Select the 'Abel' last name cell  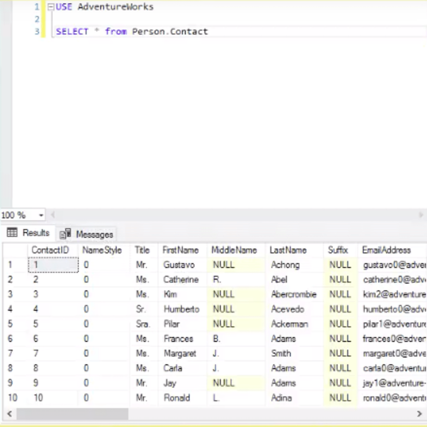[294, 280]
